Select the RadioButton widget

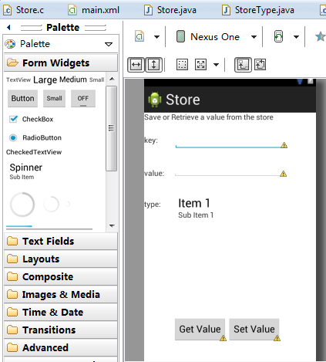pyautogui.click(x=35, y=137)
